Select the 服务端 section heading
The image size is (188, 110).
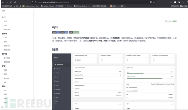(5, 34)
